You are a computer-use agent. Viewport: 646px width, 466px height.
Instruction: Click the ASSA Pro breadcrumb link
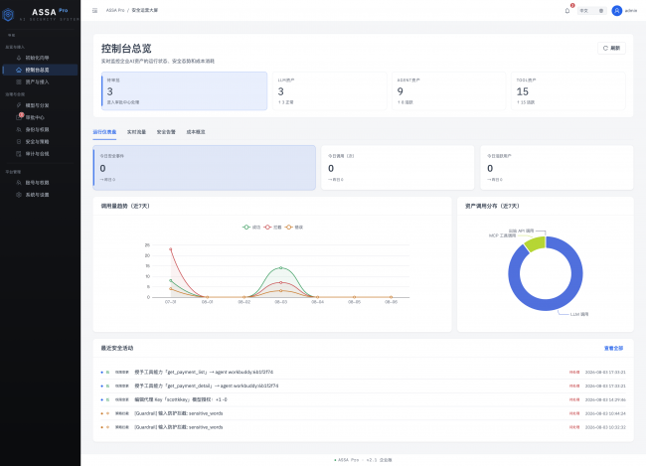[x=115, y=10]
